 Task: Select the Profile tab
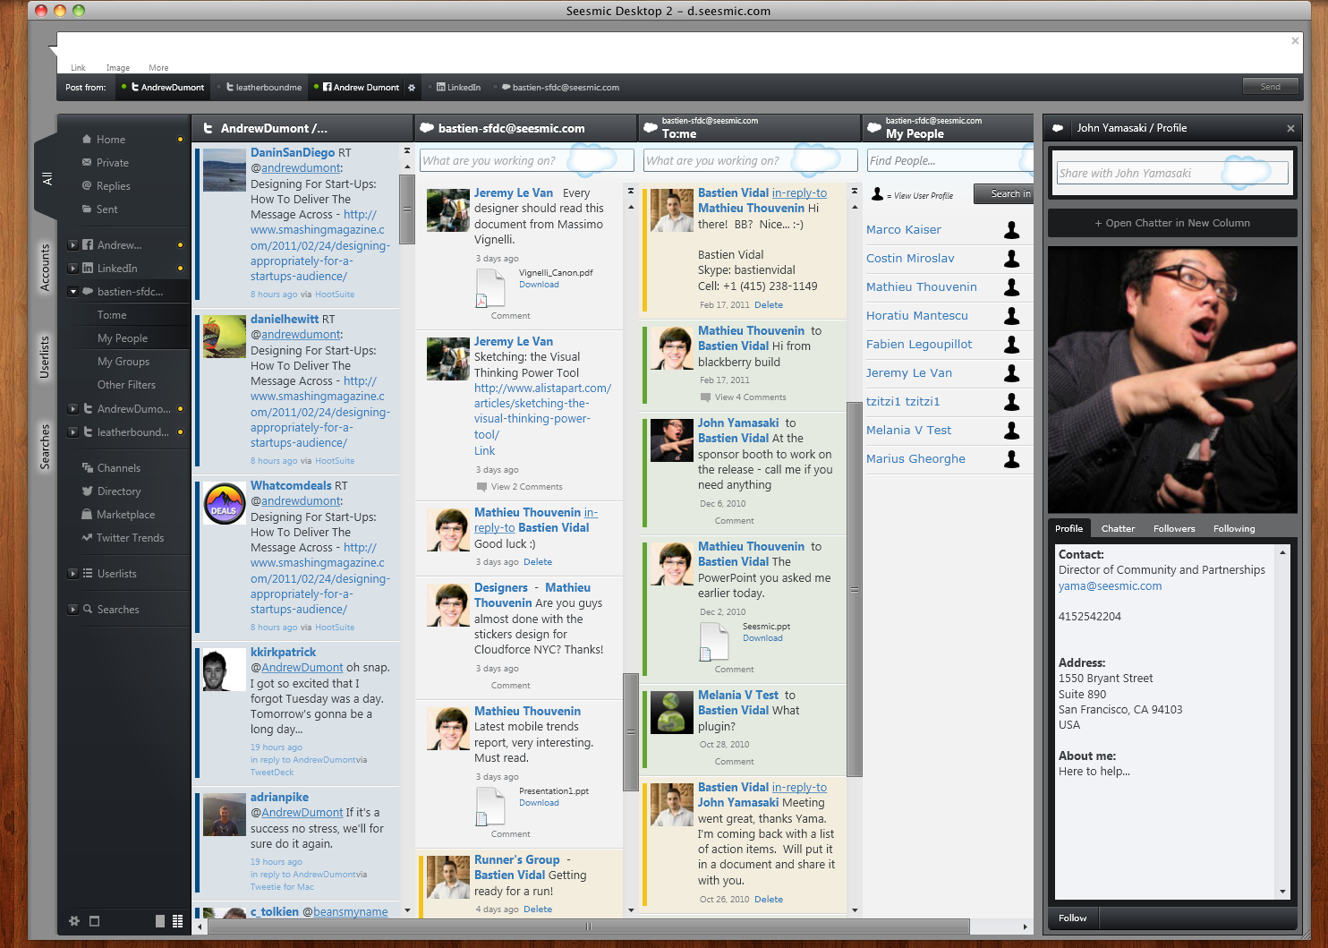(1068, 528)
